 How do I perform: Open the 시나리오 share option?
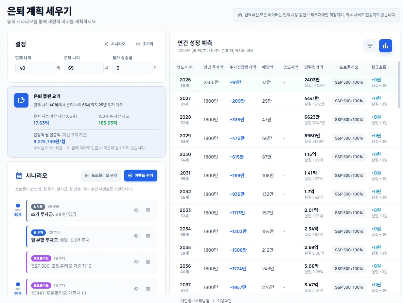[115, 44]
